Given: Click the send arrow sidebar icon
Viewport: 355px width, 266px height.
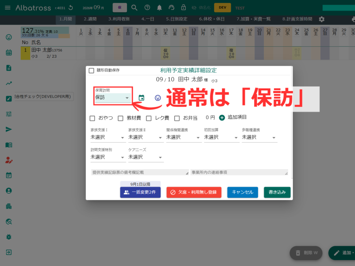Looking at the screenshot, I should pos(9,130).
